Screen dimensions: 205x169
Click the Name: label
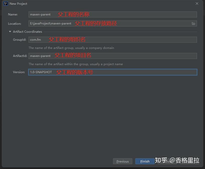[13, 14]
